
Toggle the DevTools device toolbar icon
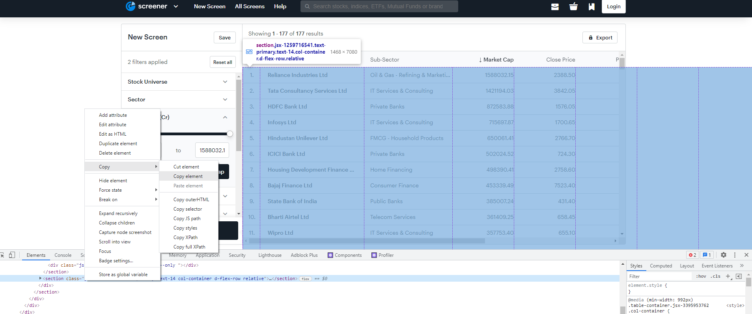click(12, 255)
